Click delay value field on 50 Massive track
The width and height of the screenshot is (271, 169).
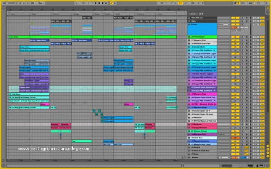point(256,118)
